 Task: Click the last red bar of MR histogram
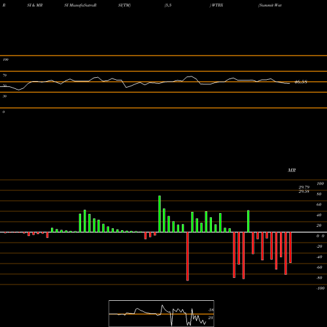pyautogui.click(x=290, y=248)
